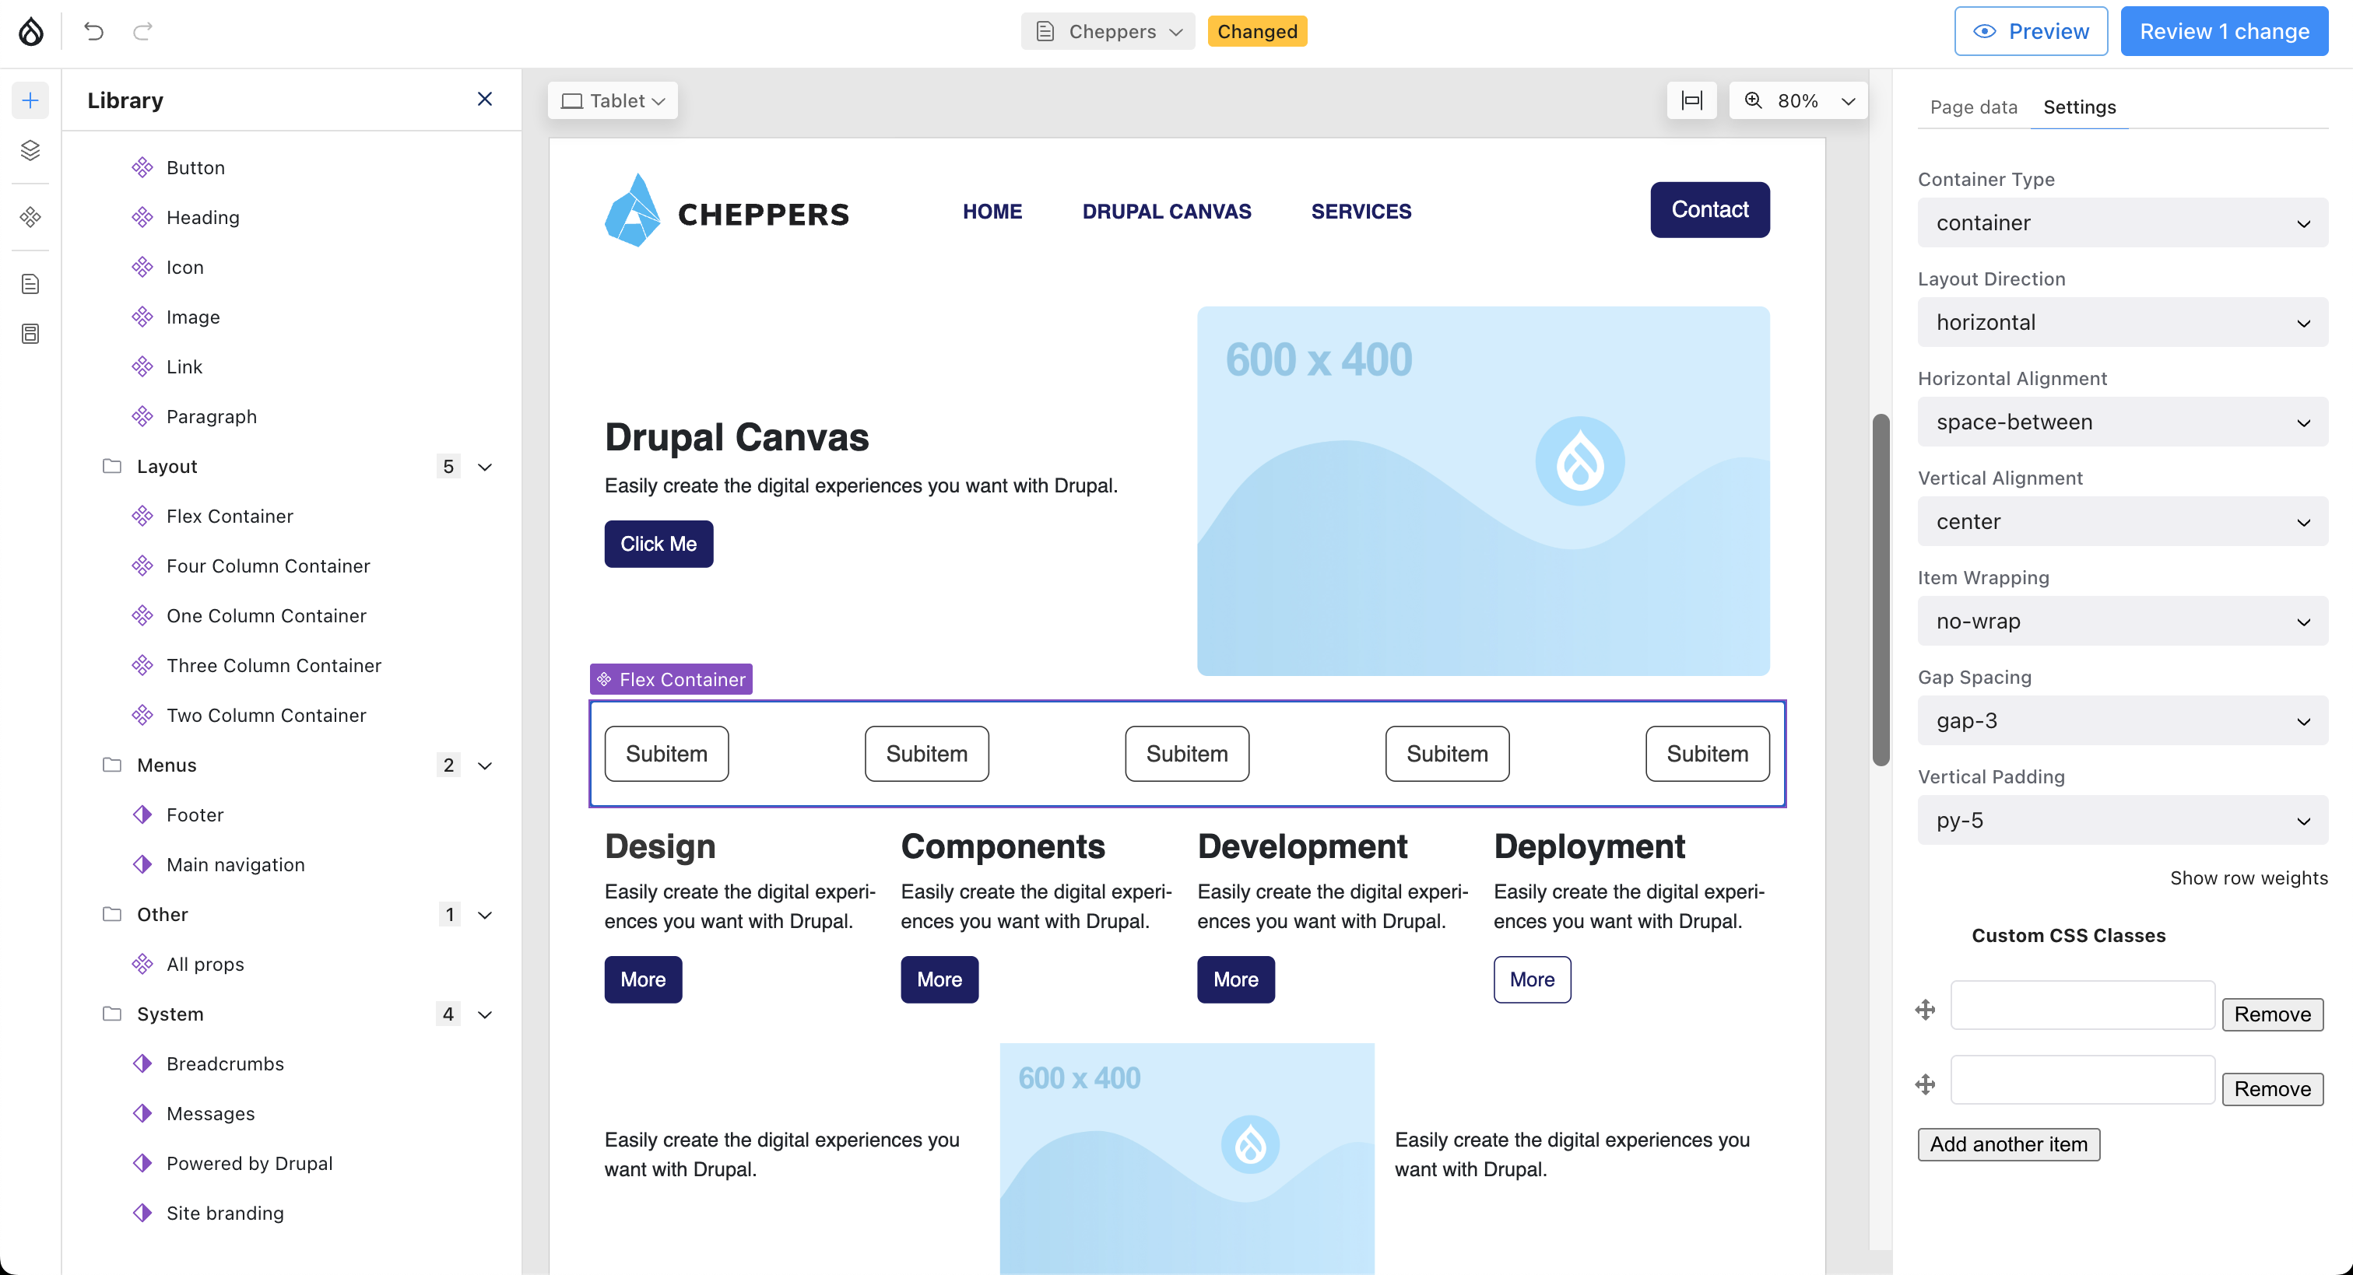Select the Button component icon
The height and width of the screenshot is (1275, 2353).
[x=142, y=168]
